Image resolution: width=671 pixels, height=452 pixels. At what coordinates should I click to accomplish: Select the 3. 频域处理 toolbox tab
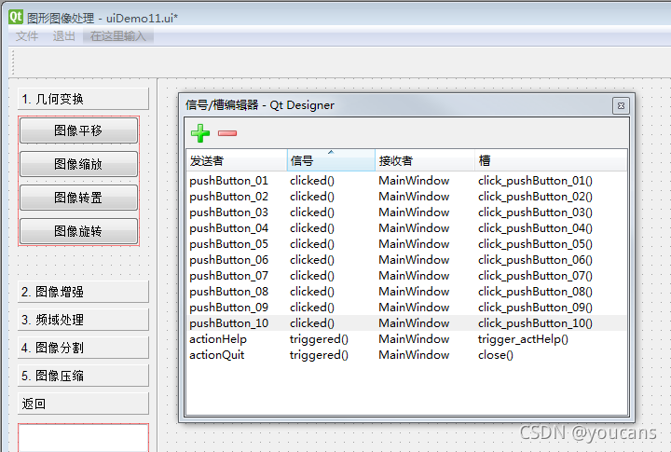click(83, 320)
